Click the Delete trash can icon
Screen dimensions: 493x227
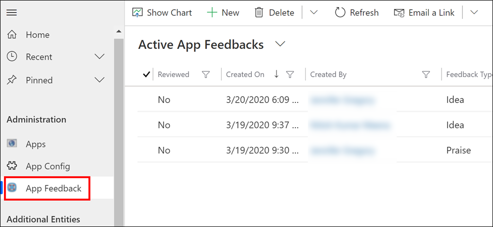pyautogui.click(x=259, y=13)
